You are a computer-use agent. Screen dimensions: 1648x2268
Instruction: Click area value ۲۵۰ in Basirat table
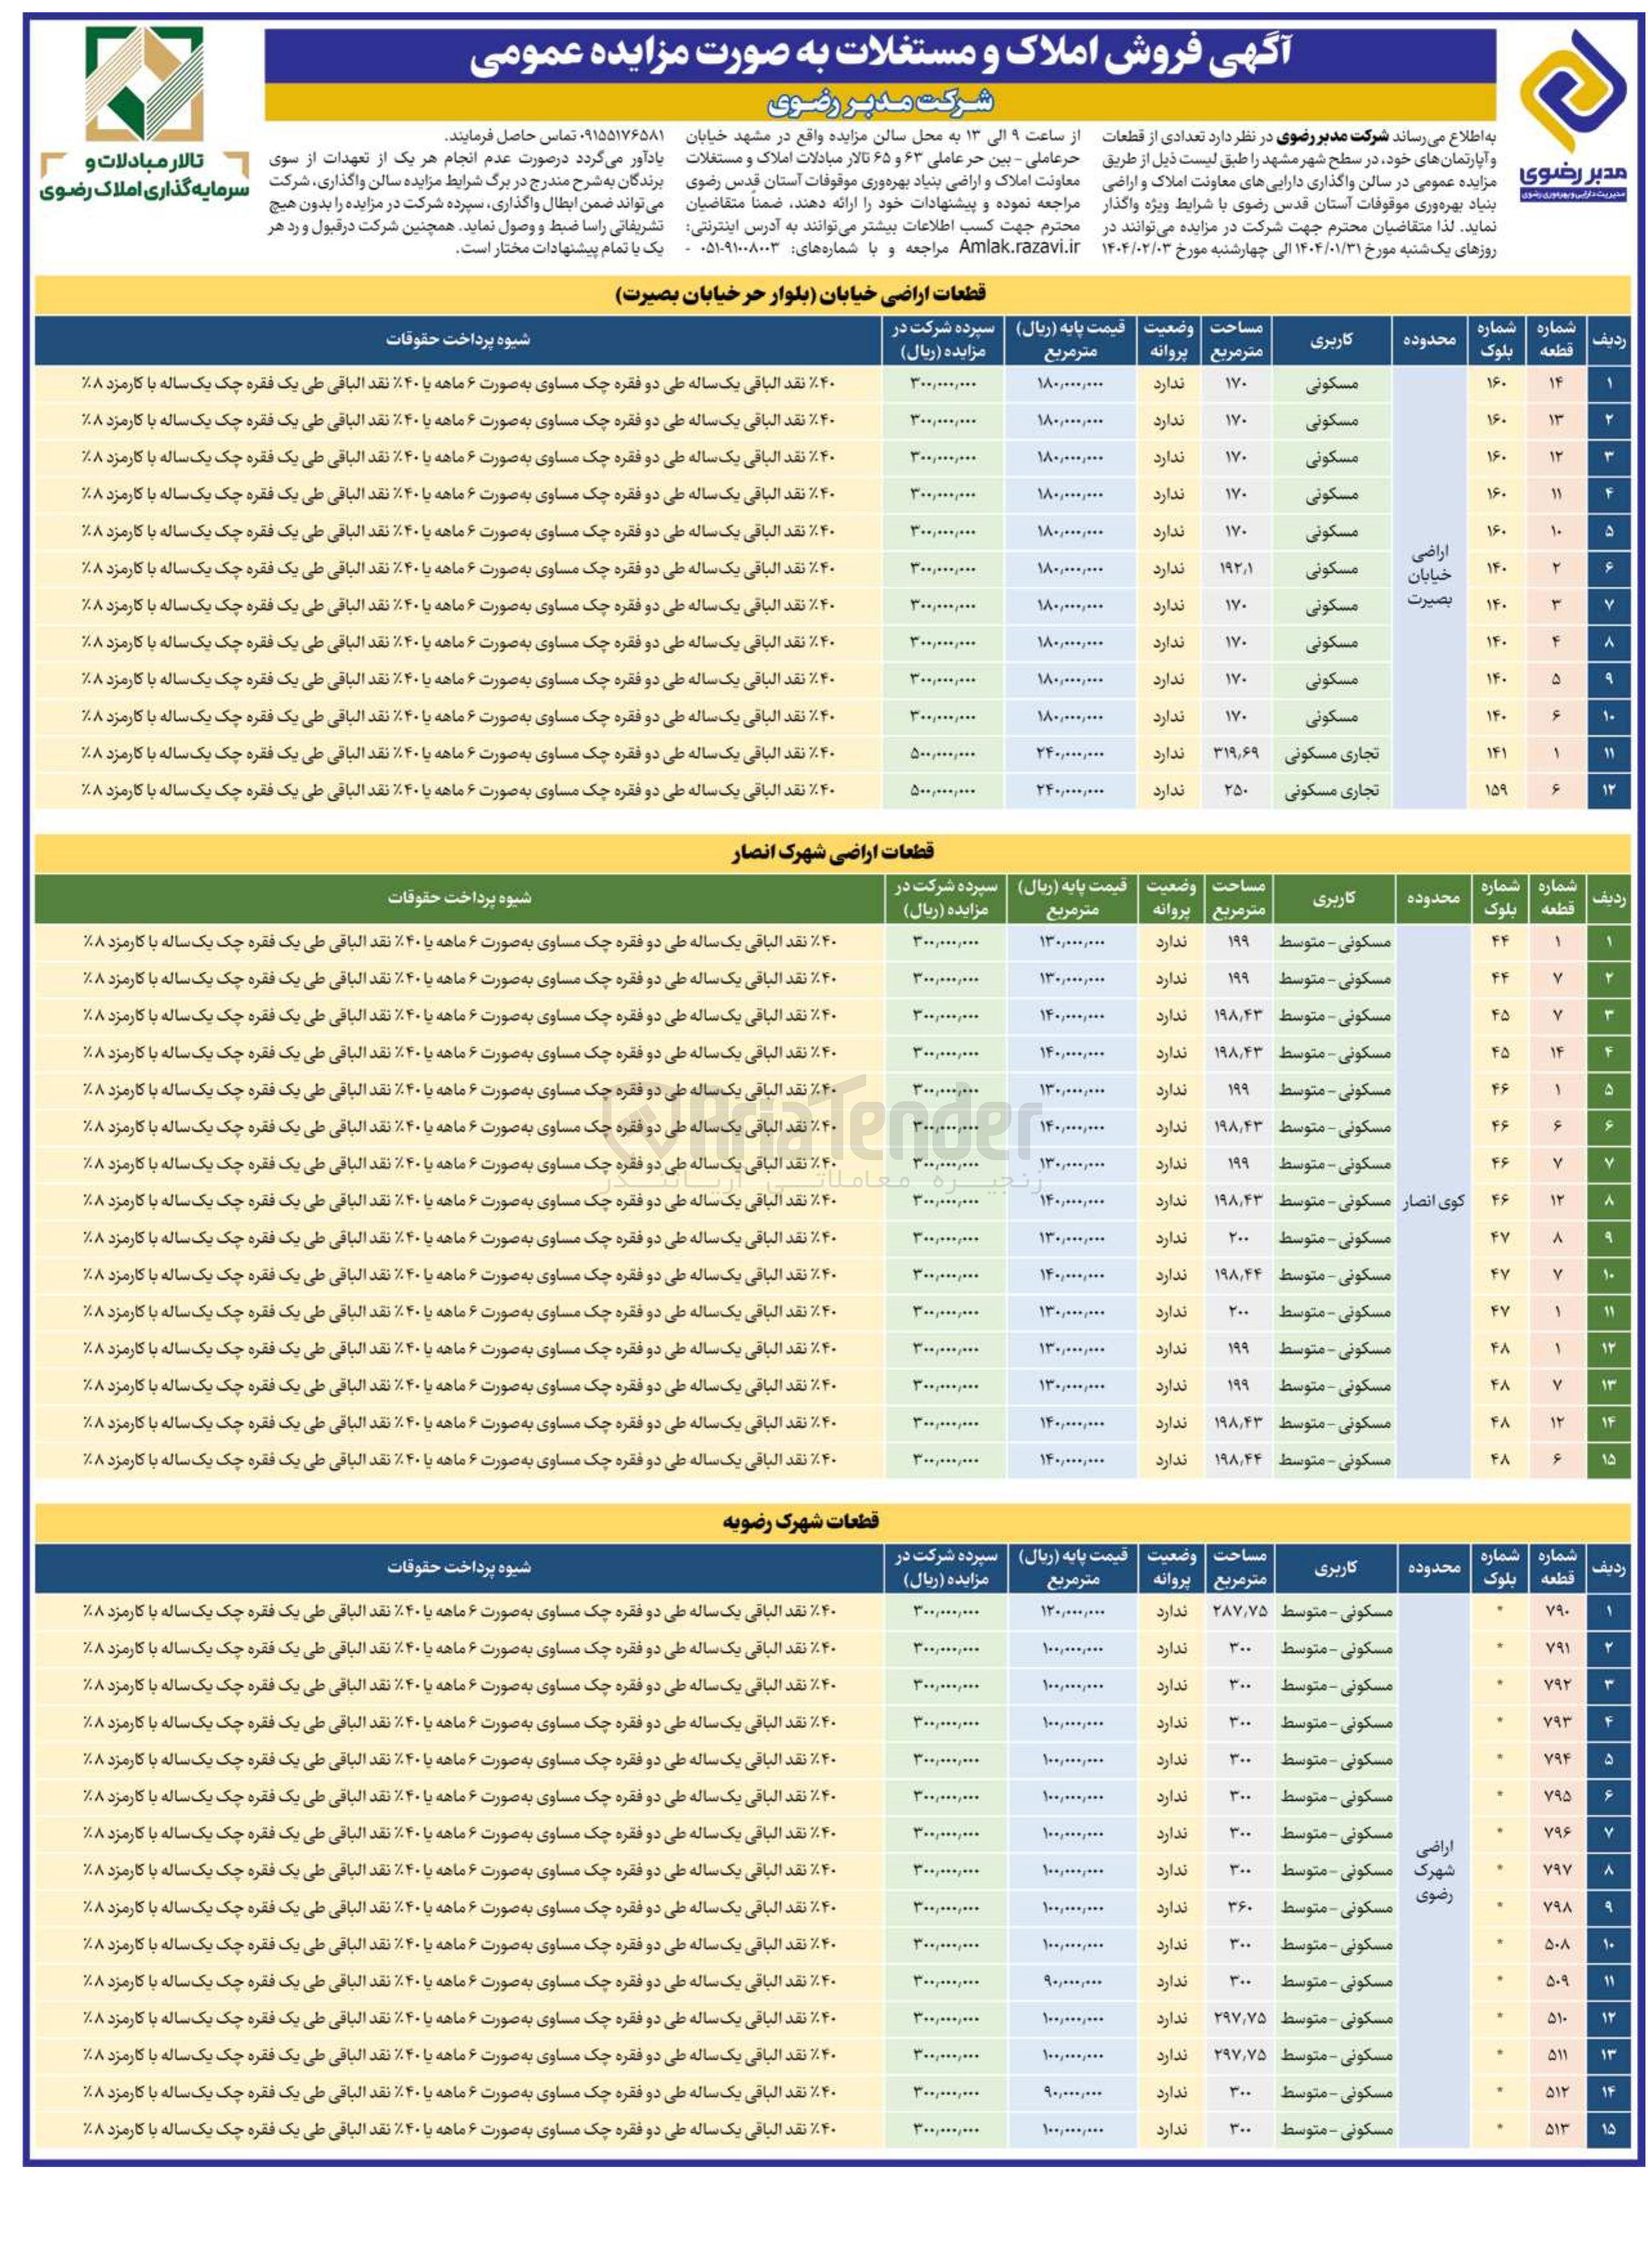click(1236, 791)
